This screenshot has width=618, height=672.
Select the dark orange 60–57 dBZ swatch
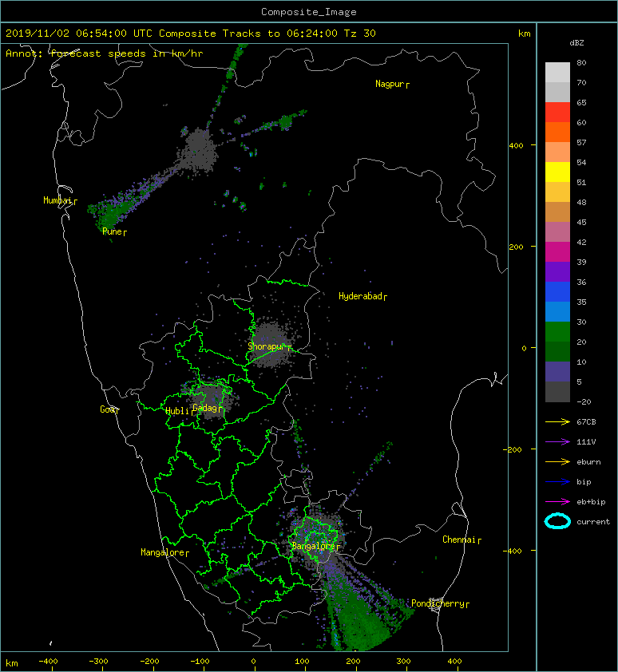point(557,132)
